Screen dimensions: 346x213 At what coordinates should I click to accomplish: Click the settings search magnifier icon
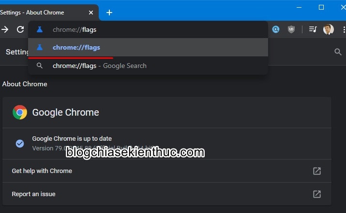coord(338,52)
